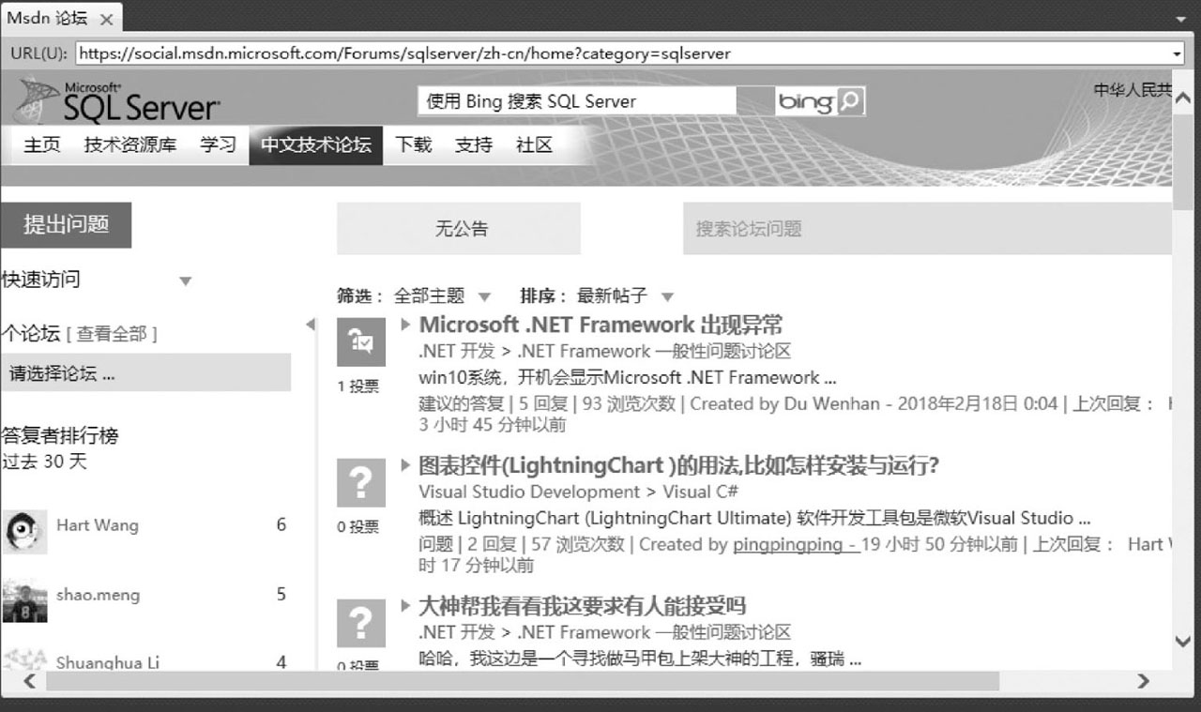1201x712 pixels.
Task: Open the 学习 menu item
Action: [x=218, y=145]
